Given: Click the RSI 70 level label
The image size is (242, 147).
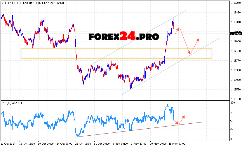Looking at the screenshot, I should [232, 112].
